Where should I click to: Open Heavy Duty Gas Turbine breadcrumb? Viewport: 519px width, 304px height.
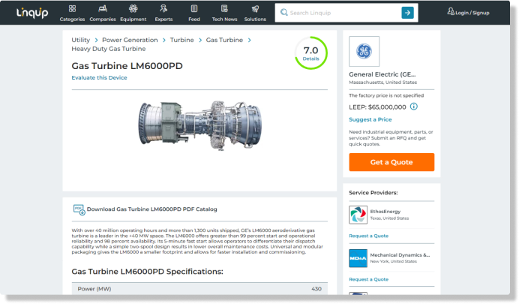tap(109, 49)
